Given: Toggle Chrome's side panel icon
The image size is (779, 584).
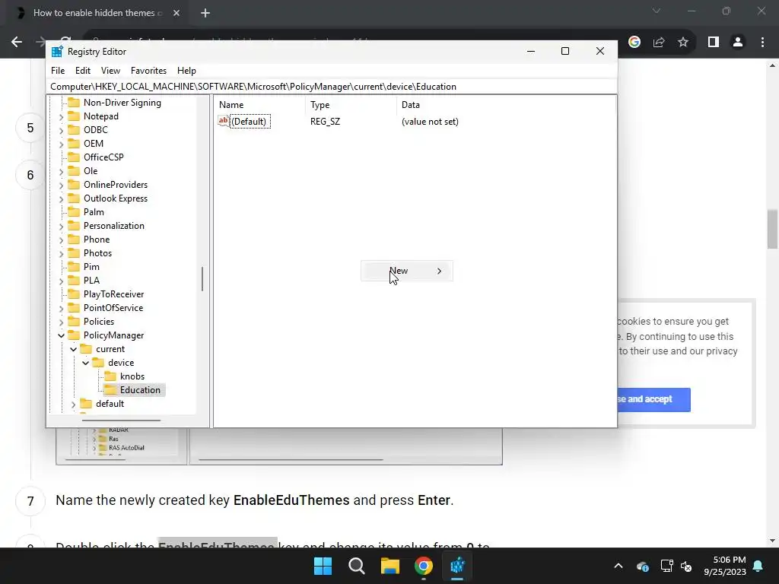Looking at the screenshot, I should pos(714,43).
